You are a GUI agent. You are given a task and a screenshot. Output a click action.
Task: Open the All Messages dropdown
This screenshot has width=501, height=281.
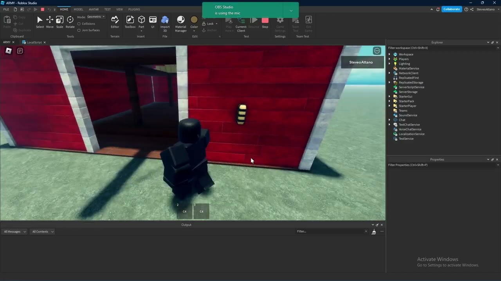click(15, 232)
